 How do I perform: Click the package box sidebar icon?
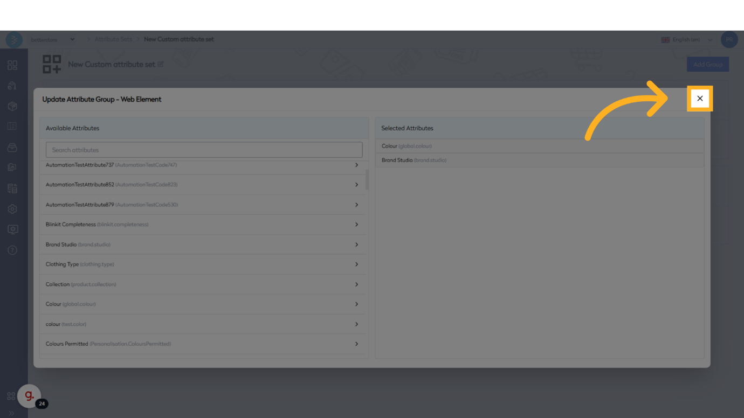[12, 106]
